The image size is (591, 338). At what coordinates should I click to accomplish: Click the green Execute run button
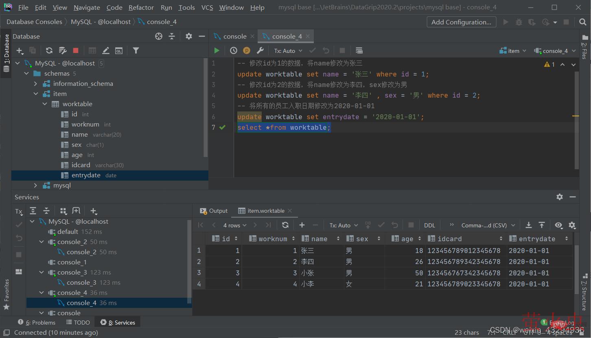(217, 50)
